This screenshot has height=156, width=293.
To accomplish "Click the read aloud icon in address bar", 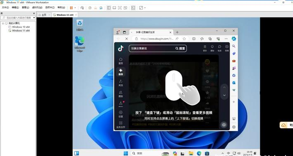I will 177,38.
